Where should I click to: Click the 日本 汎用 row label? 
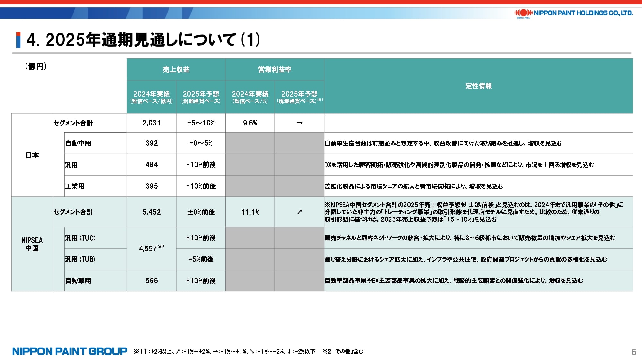click(71, 165)
